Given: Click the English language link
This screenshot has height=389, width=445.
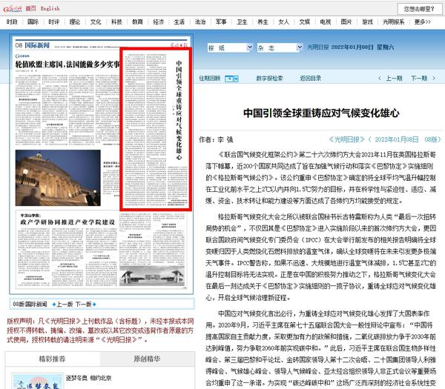Looking at the screenshot, I should coord(50,8).
